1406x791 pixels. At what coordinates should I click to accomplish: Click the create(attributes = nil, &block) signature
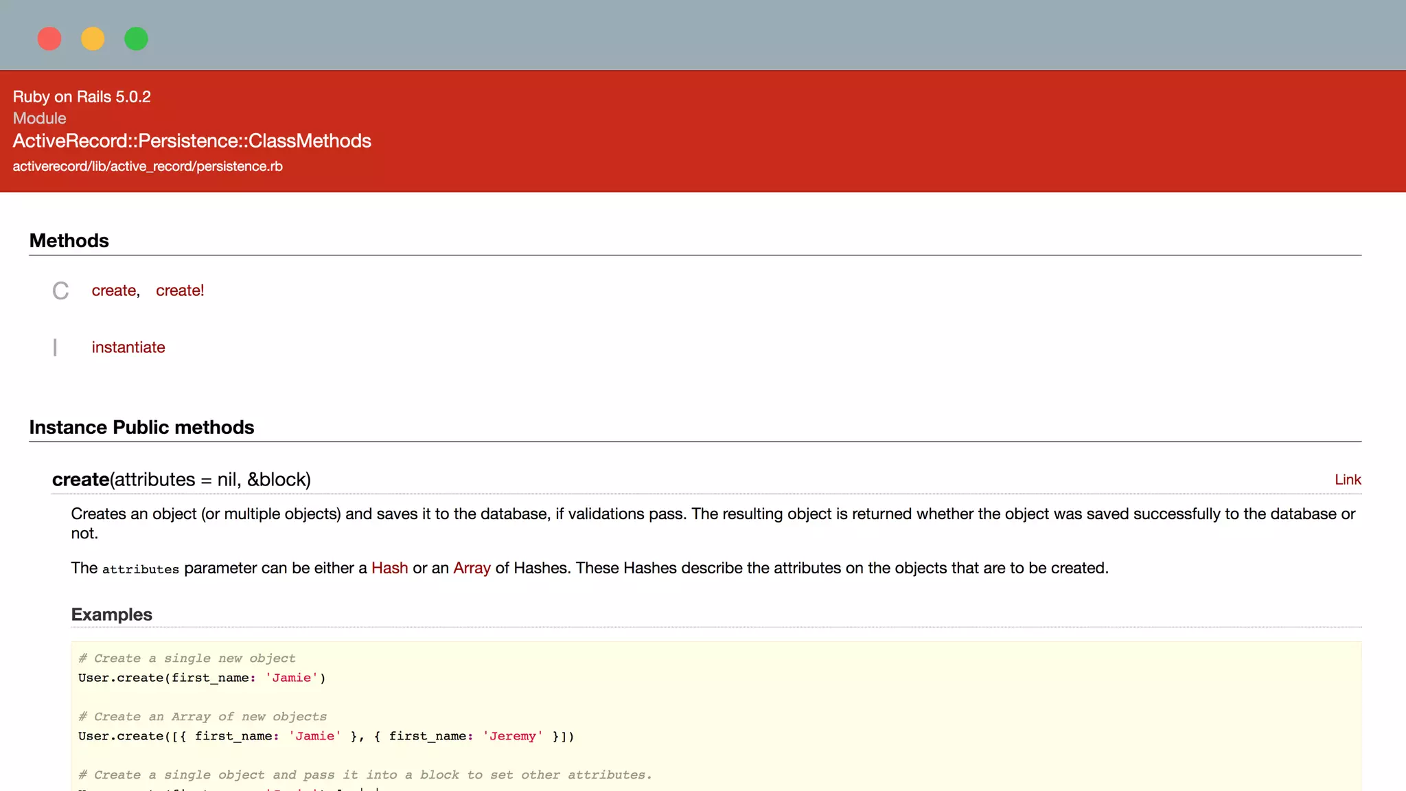[181, 479]
